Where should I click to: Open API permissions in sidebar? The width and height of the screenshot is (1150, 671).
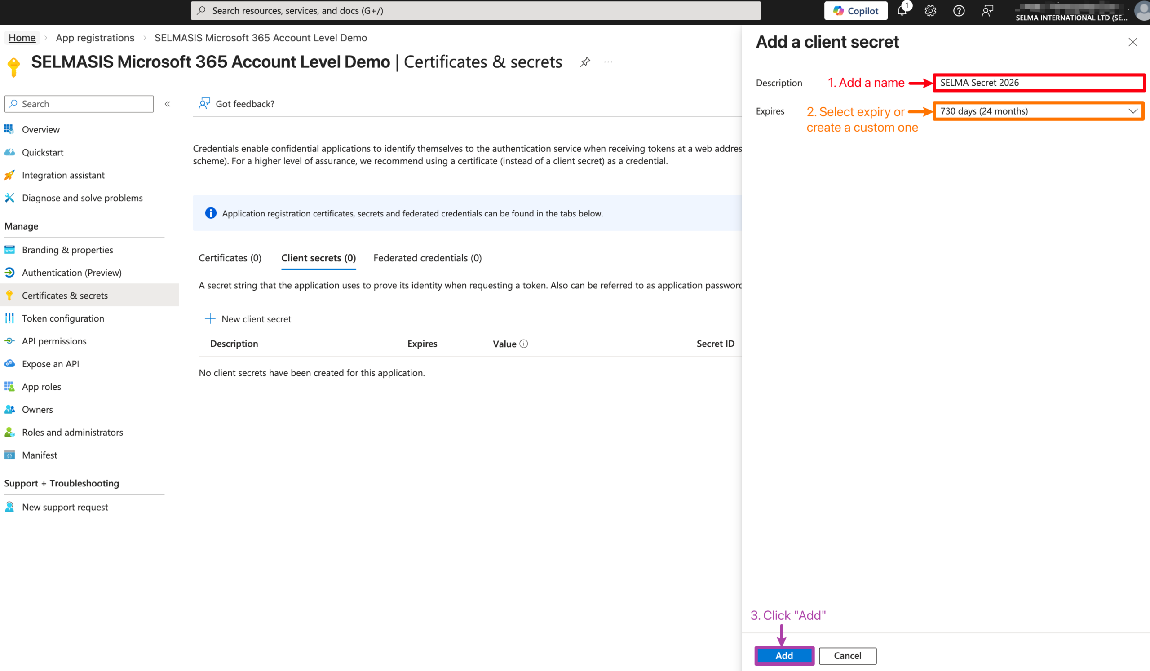(x=54, y=341)
